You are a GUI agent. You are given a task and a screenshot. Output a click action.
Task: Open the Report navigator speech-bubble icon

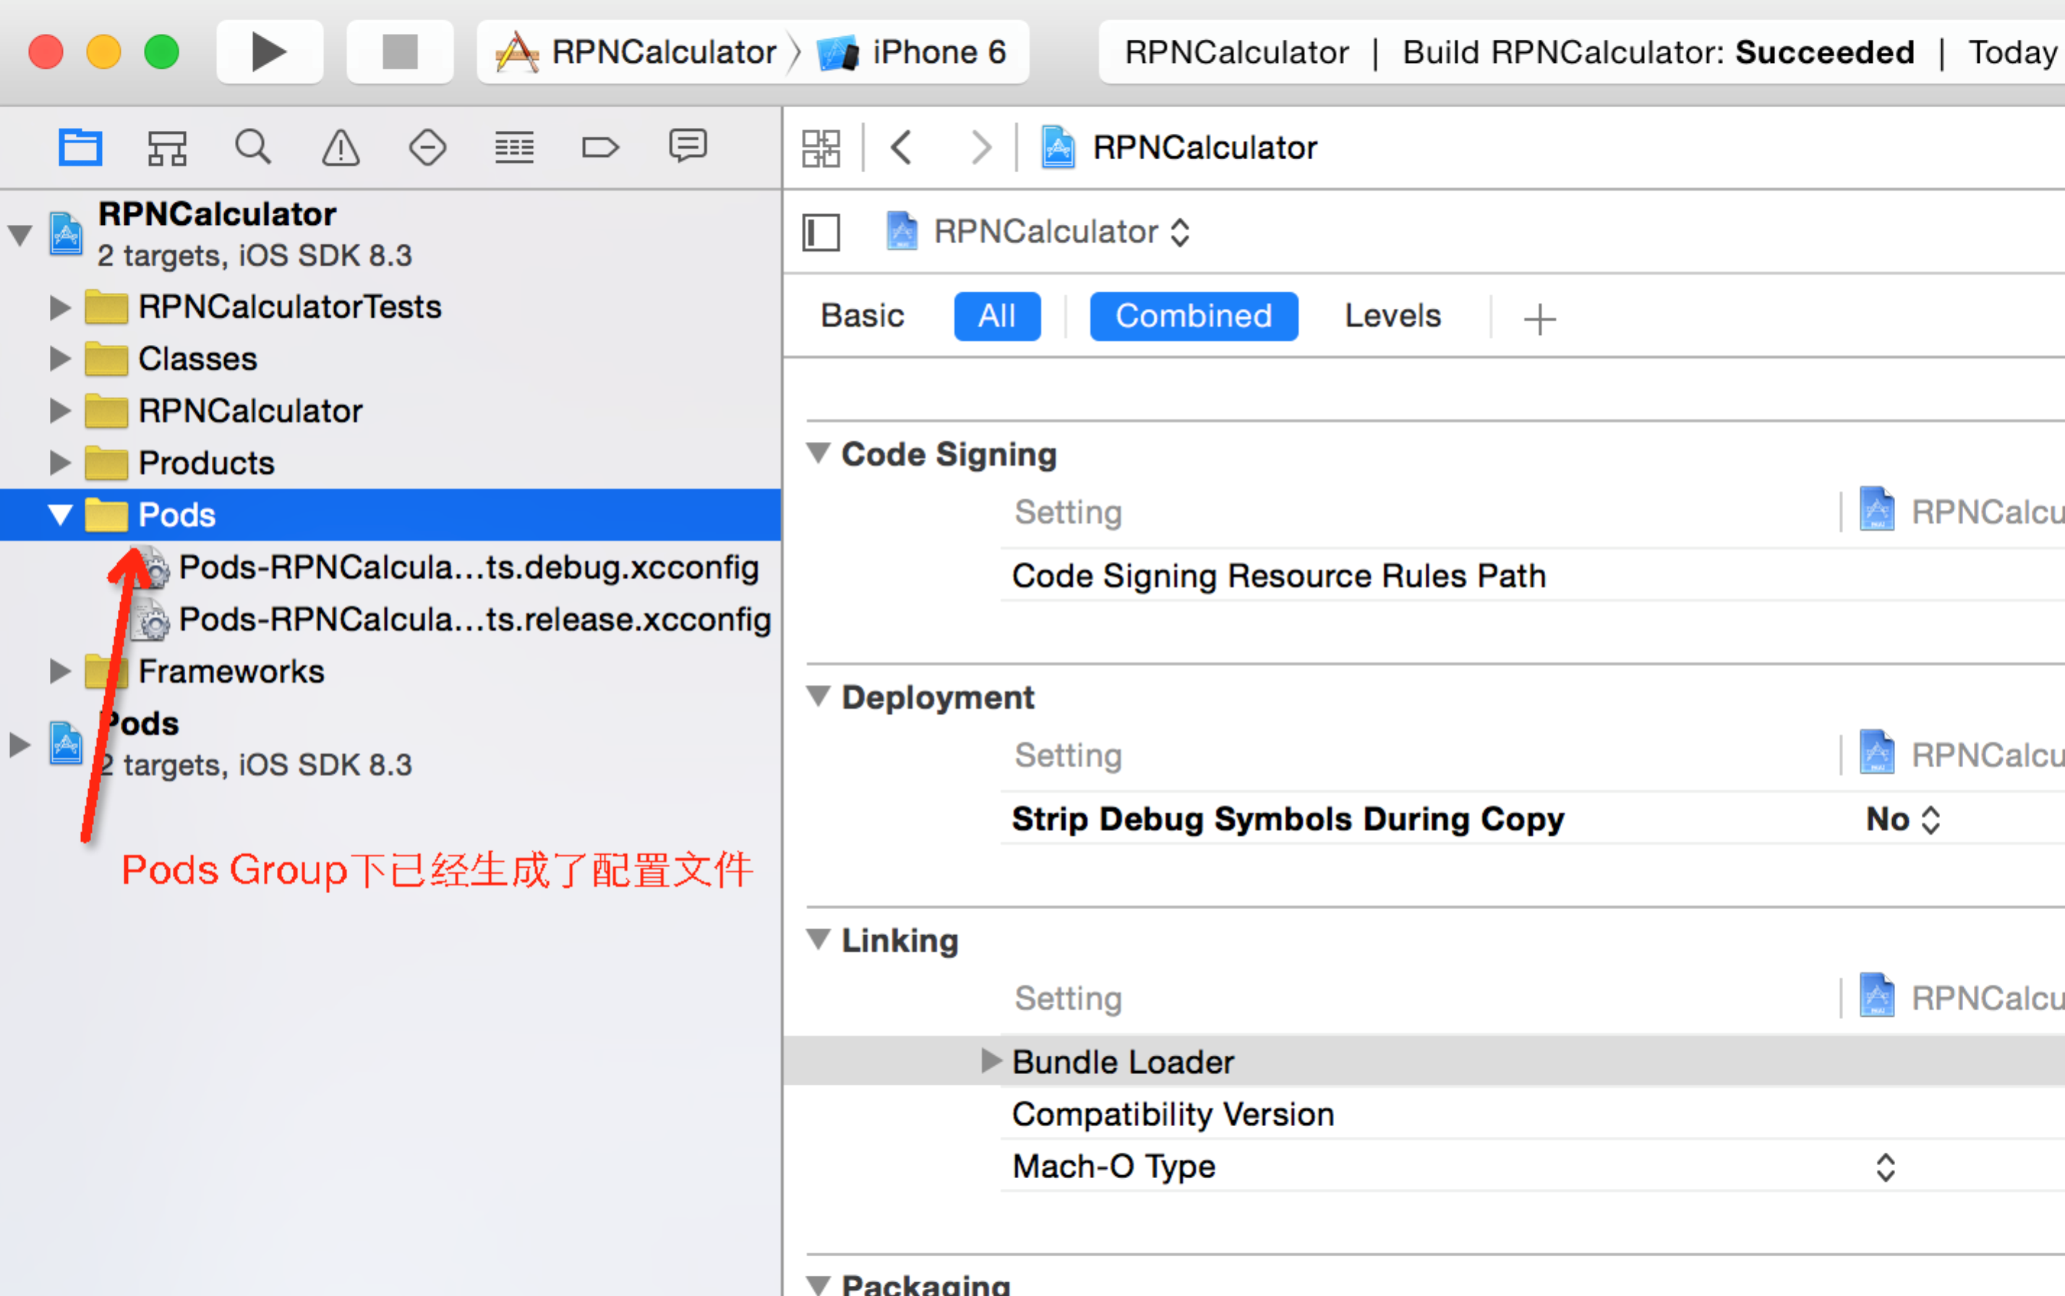click(x=687, y=147)
